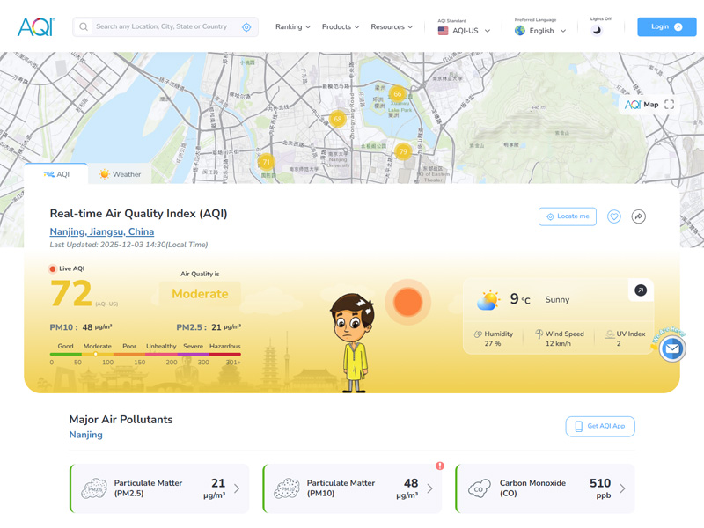Open the Nanjing, Jiangsu, China location link

[x=102, y=231]
